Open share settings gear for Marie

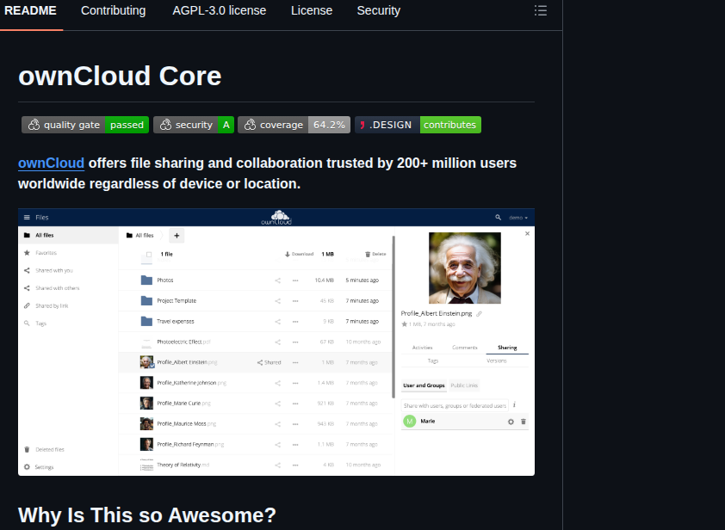(x=511, y=422)
